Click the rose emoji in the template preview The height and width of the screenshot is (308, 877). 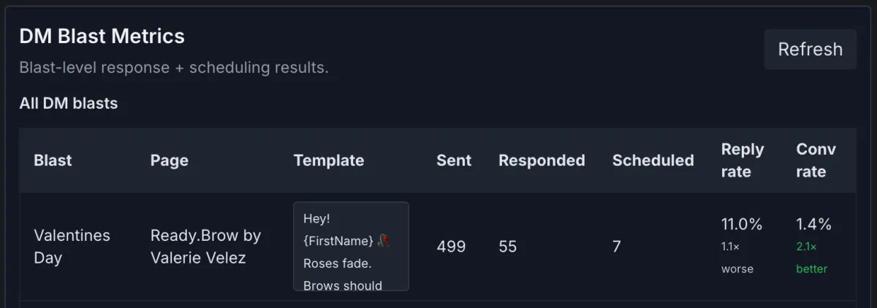(x=384, y=241)
